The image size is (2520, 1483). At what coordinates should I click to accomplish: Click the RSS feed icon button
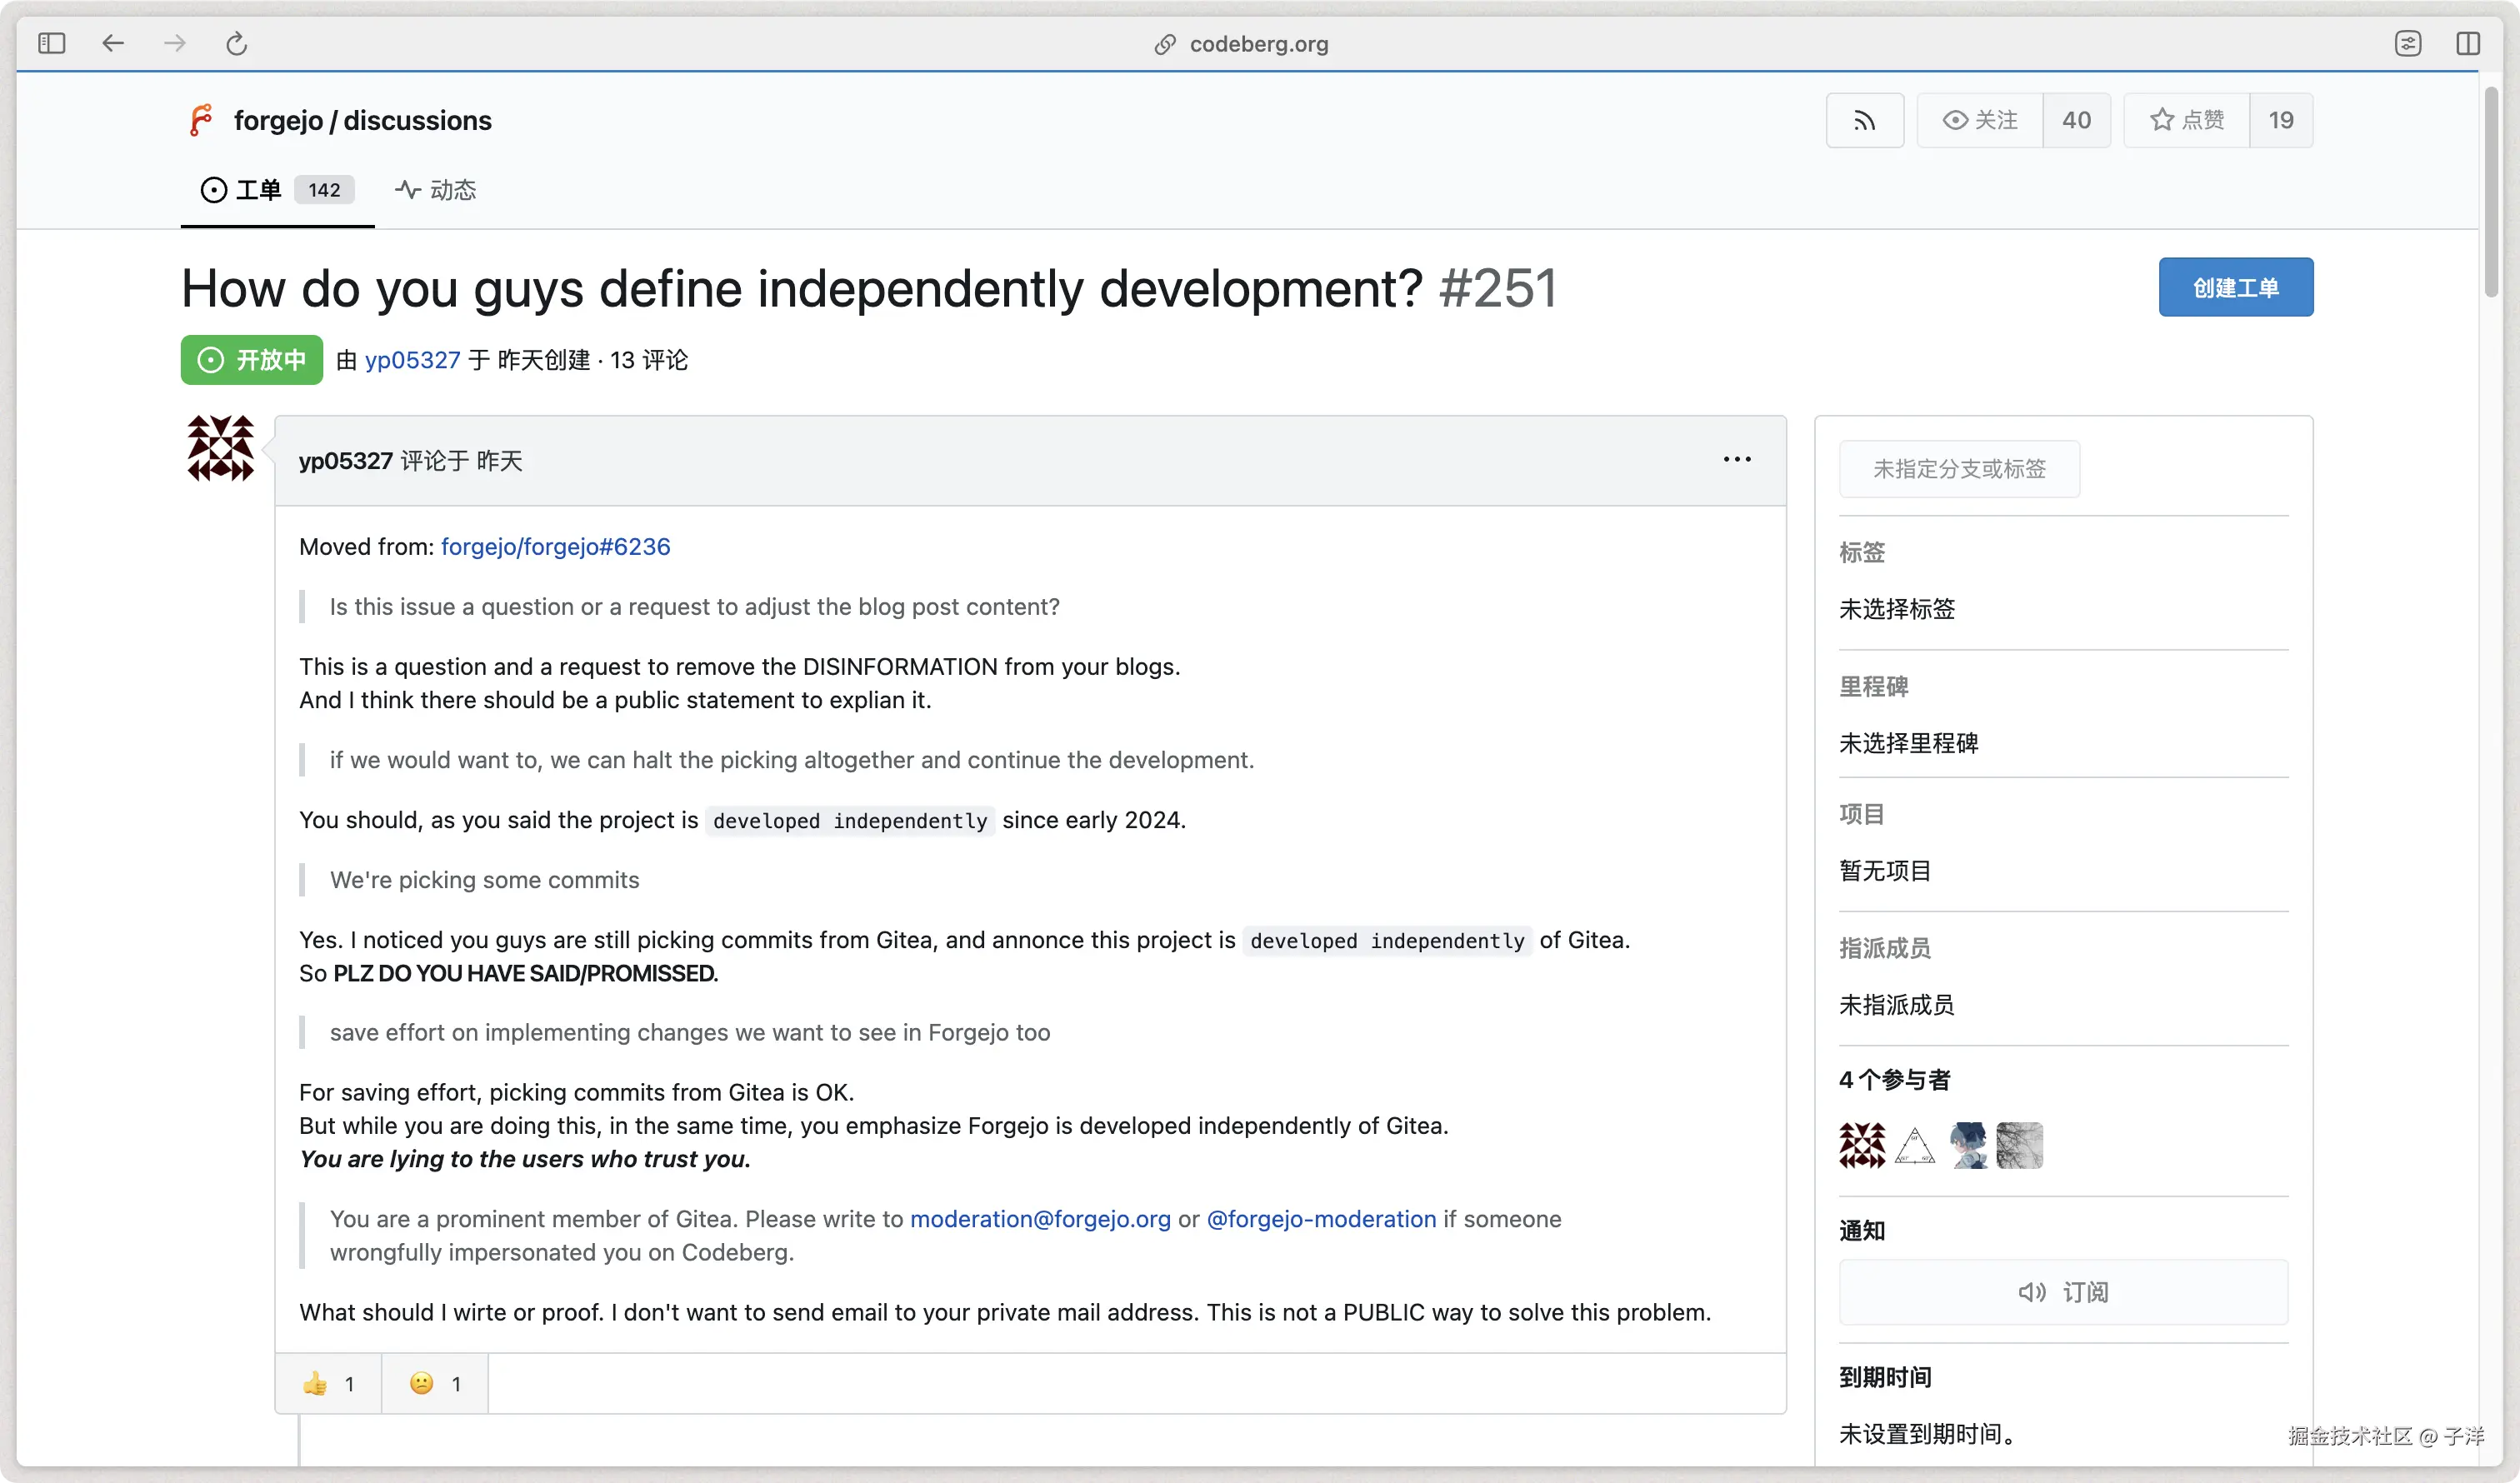[x=1864, y=121]
